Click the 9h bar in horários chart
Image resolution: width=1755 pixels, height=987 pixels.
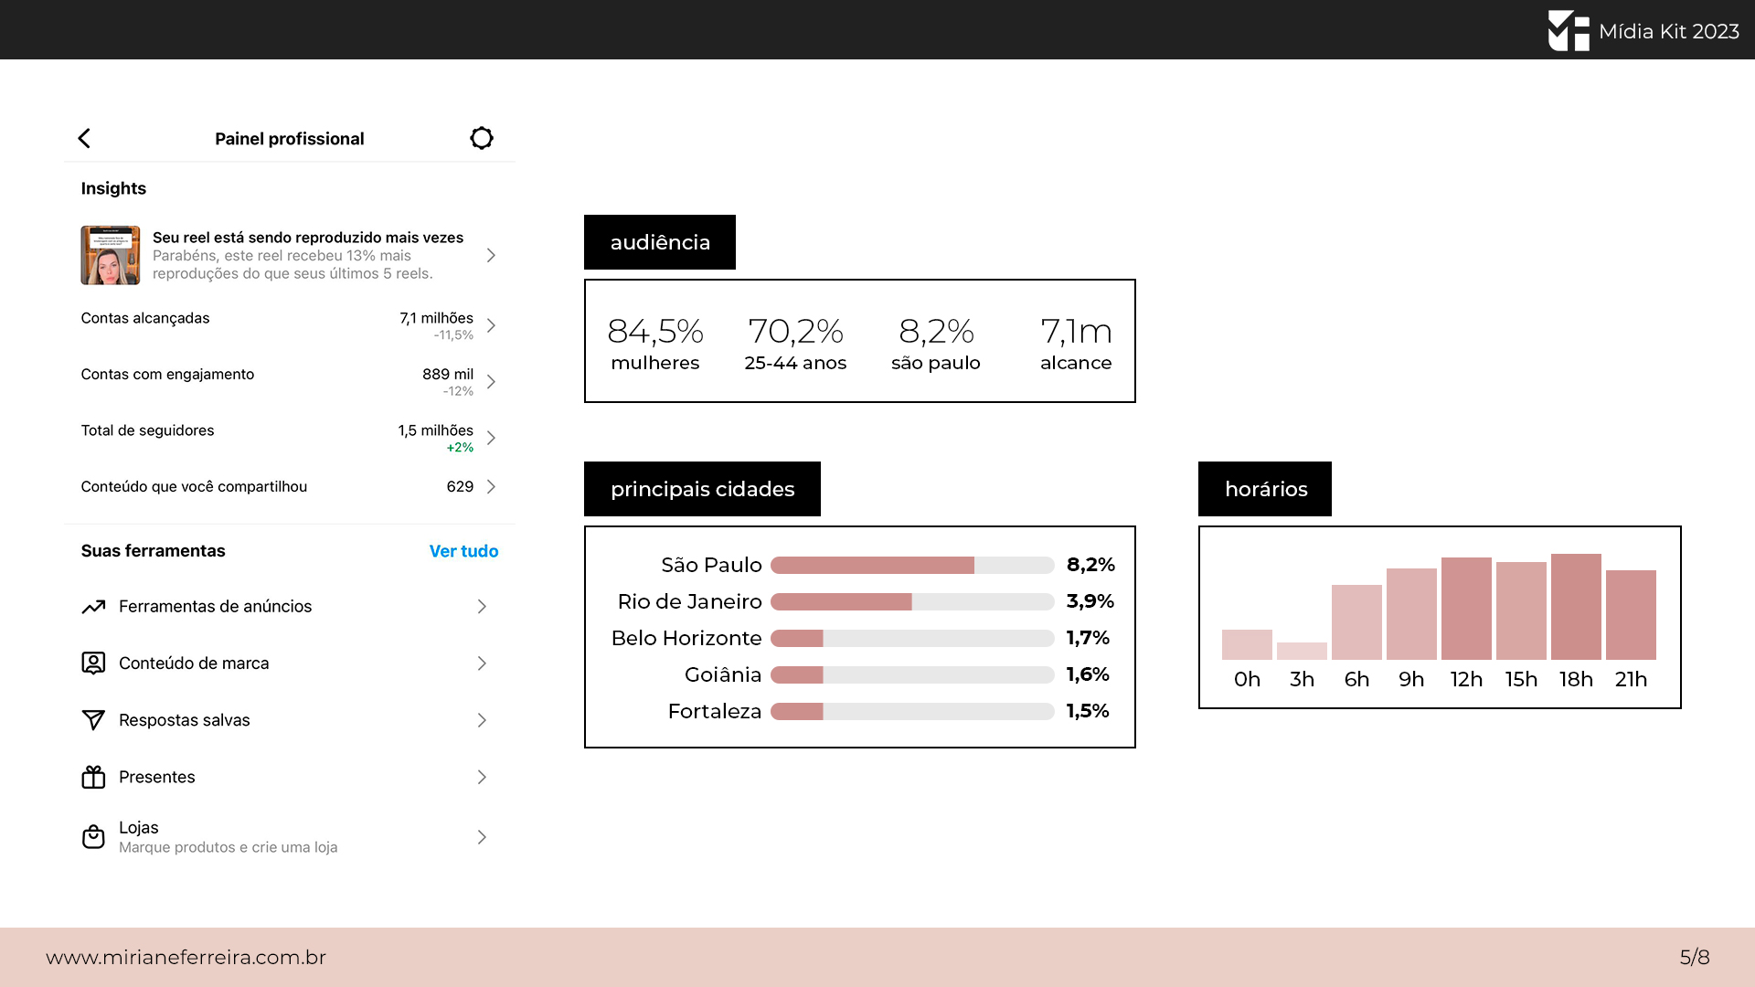[x=1411, y=614]
